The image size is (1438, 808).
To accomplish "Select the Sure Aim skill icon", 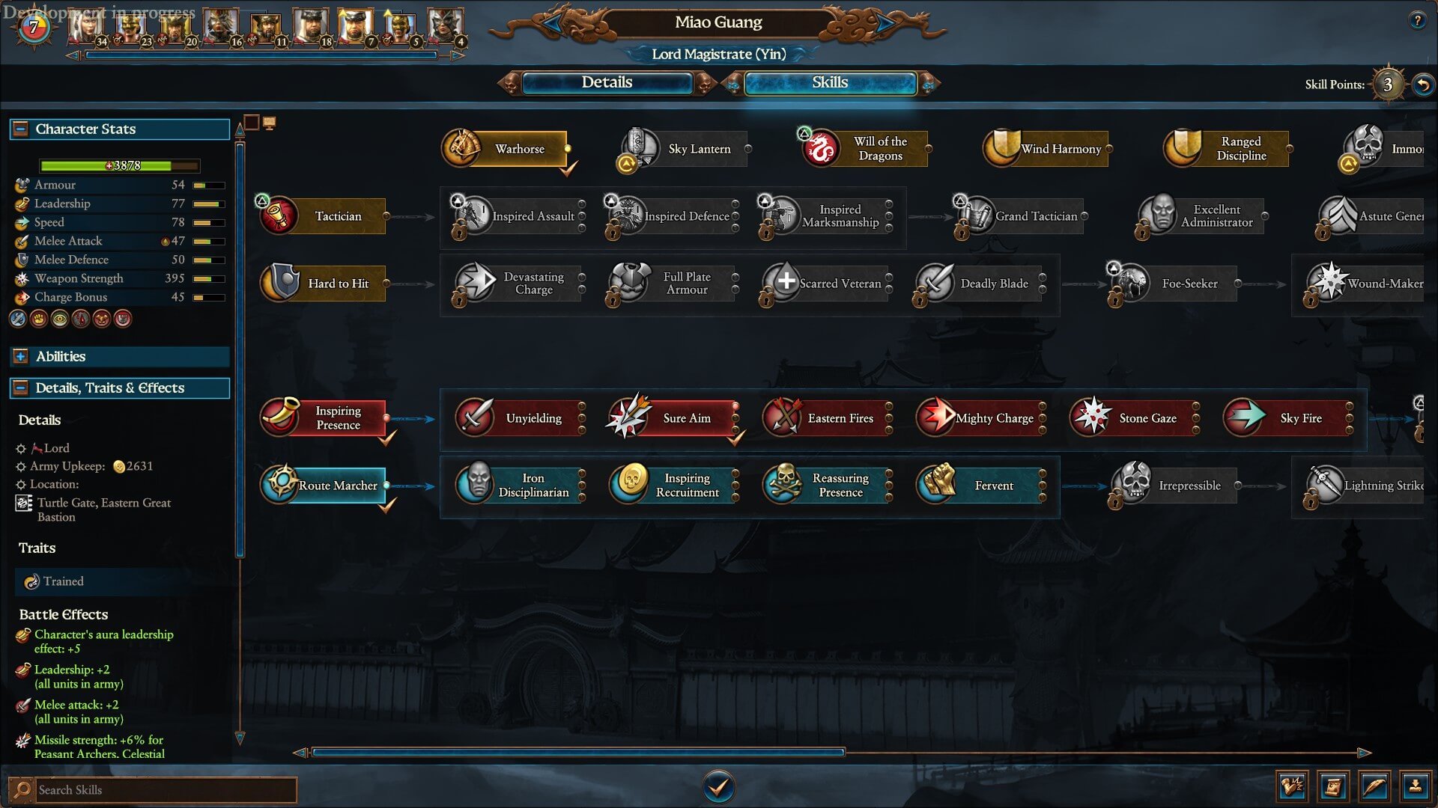I will coord(629,417).
